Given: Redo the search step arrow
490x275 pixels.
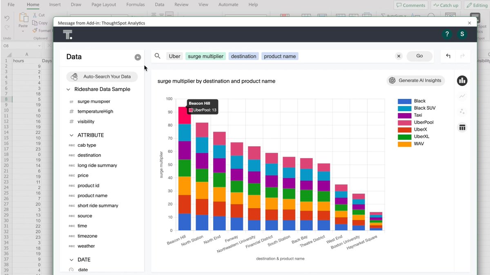Looking at the screenshot, I should (462, 56).
